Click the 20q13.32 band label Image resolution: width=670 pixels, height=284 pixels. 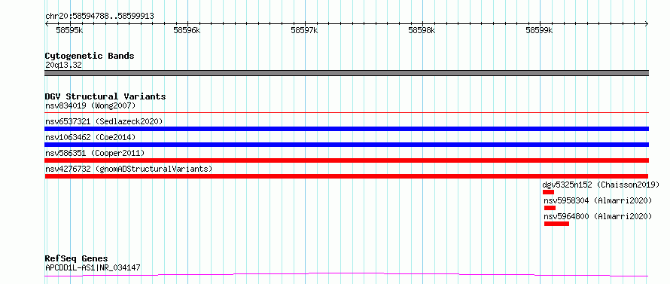click(64, 66)
